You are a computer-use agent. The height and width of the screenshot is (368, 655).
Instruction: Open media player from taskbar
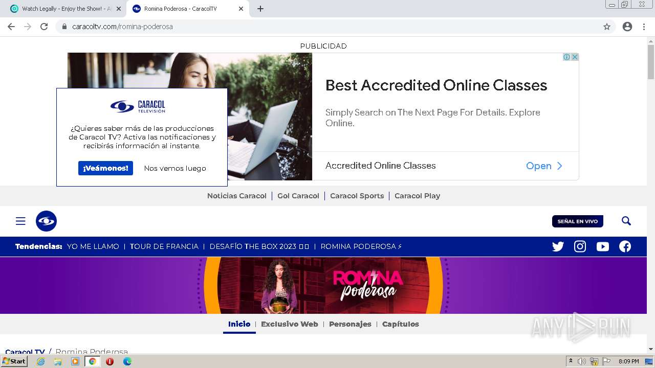point(75,361)
